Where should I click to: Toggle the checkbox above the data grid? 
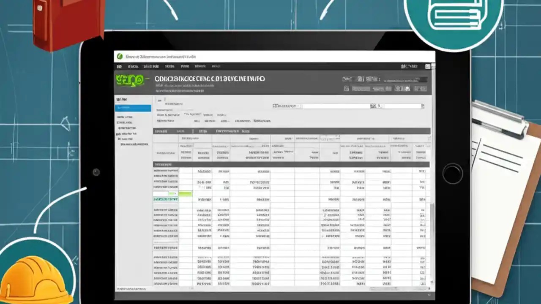tap(160, 100)
